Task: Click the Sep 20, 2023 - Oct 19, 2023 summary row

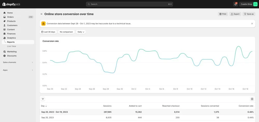Action: (147, 112)
